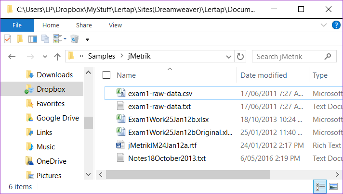Tick the select-all checkbox beside Name column

point(106,75)
